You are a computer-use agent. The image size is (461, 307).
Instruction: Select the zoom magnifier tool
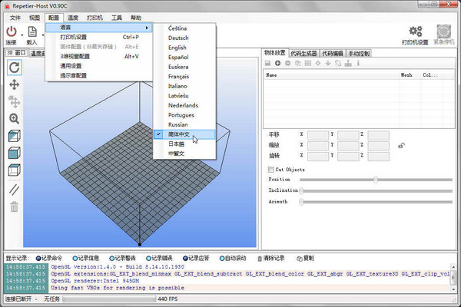pos(14,119)
